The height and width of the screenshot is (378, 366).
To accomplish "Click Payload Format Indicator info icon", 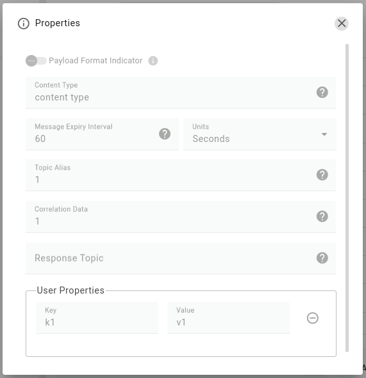I will coord(153,61).
